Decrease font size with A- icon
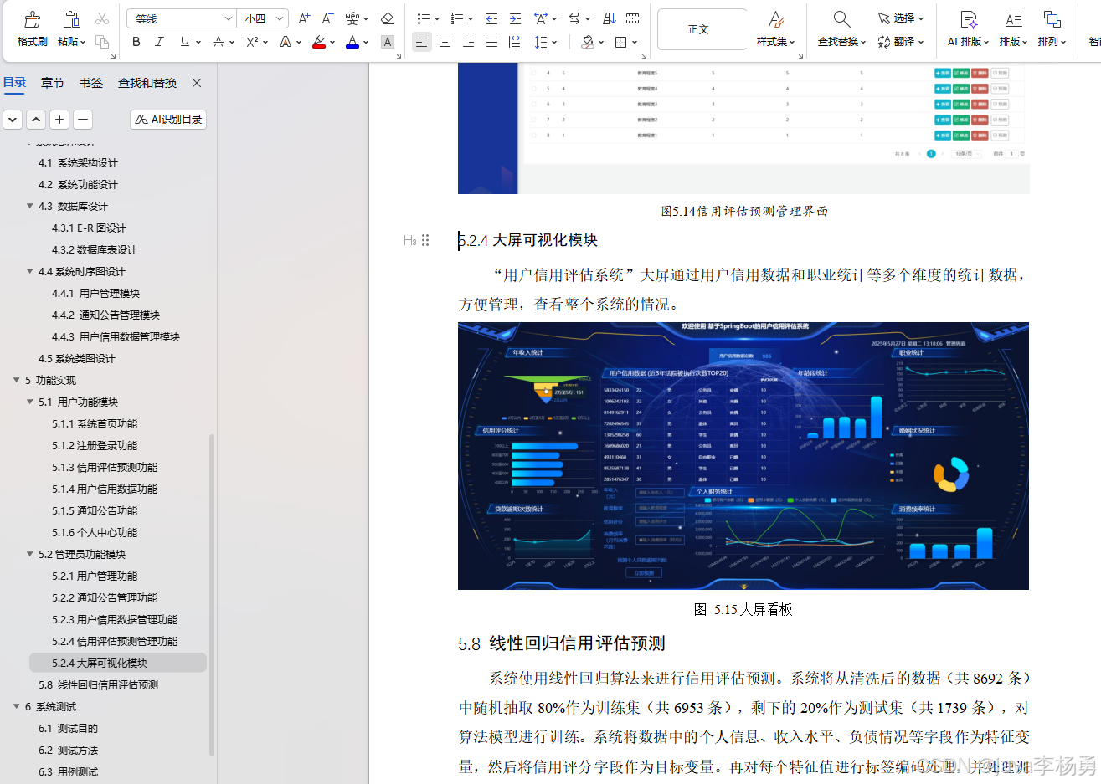The height and width of the screenshot is (784, 1101). pos(328,18)
